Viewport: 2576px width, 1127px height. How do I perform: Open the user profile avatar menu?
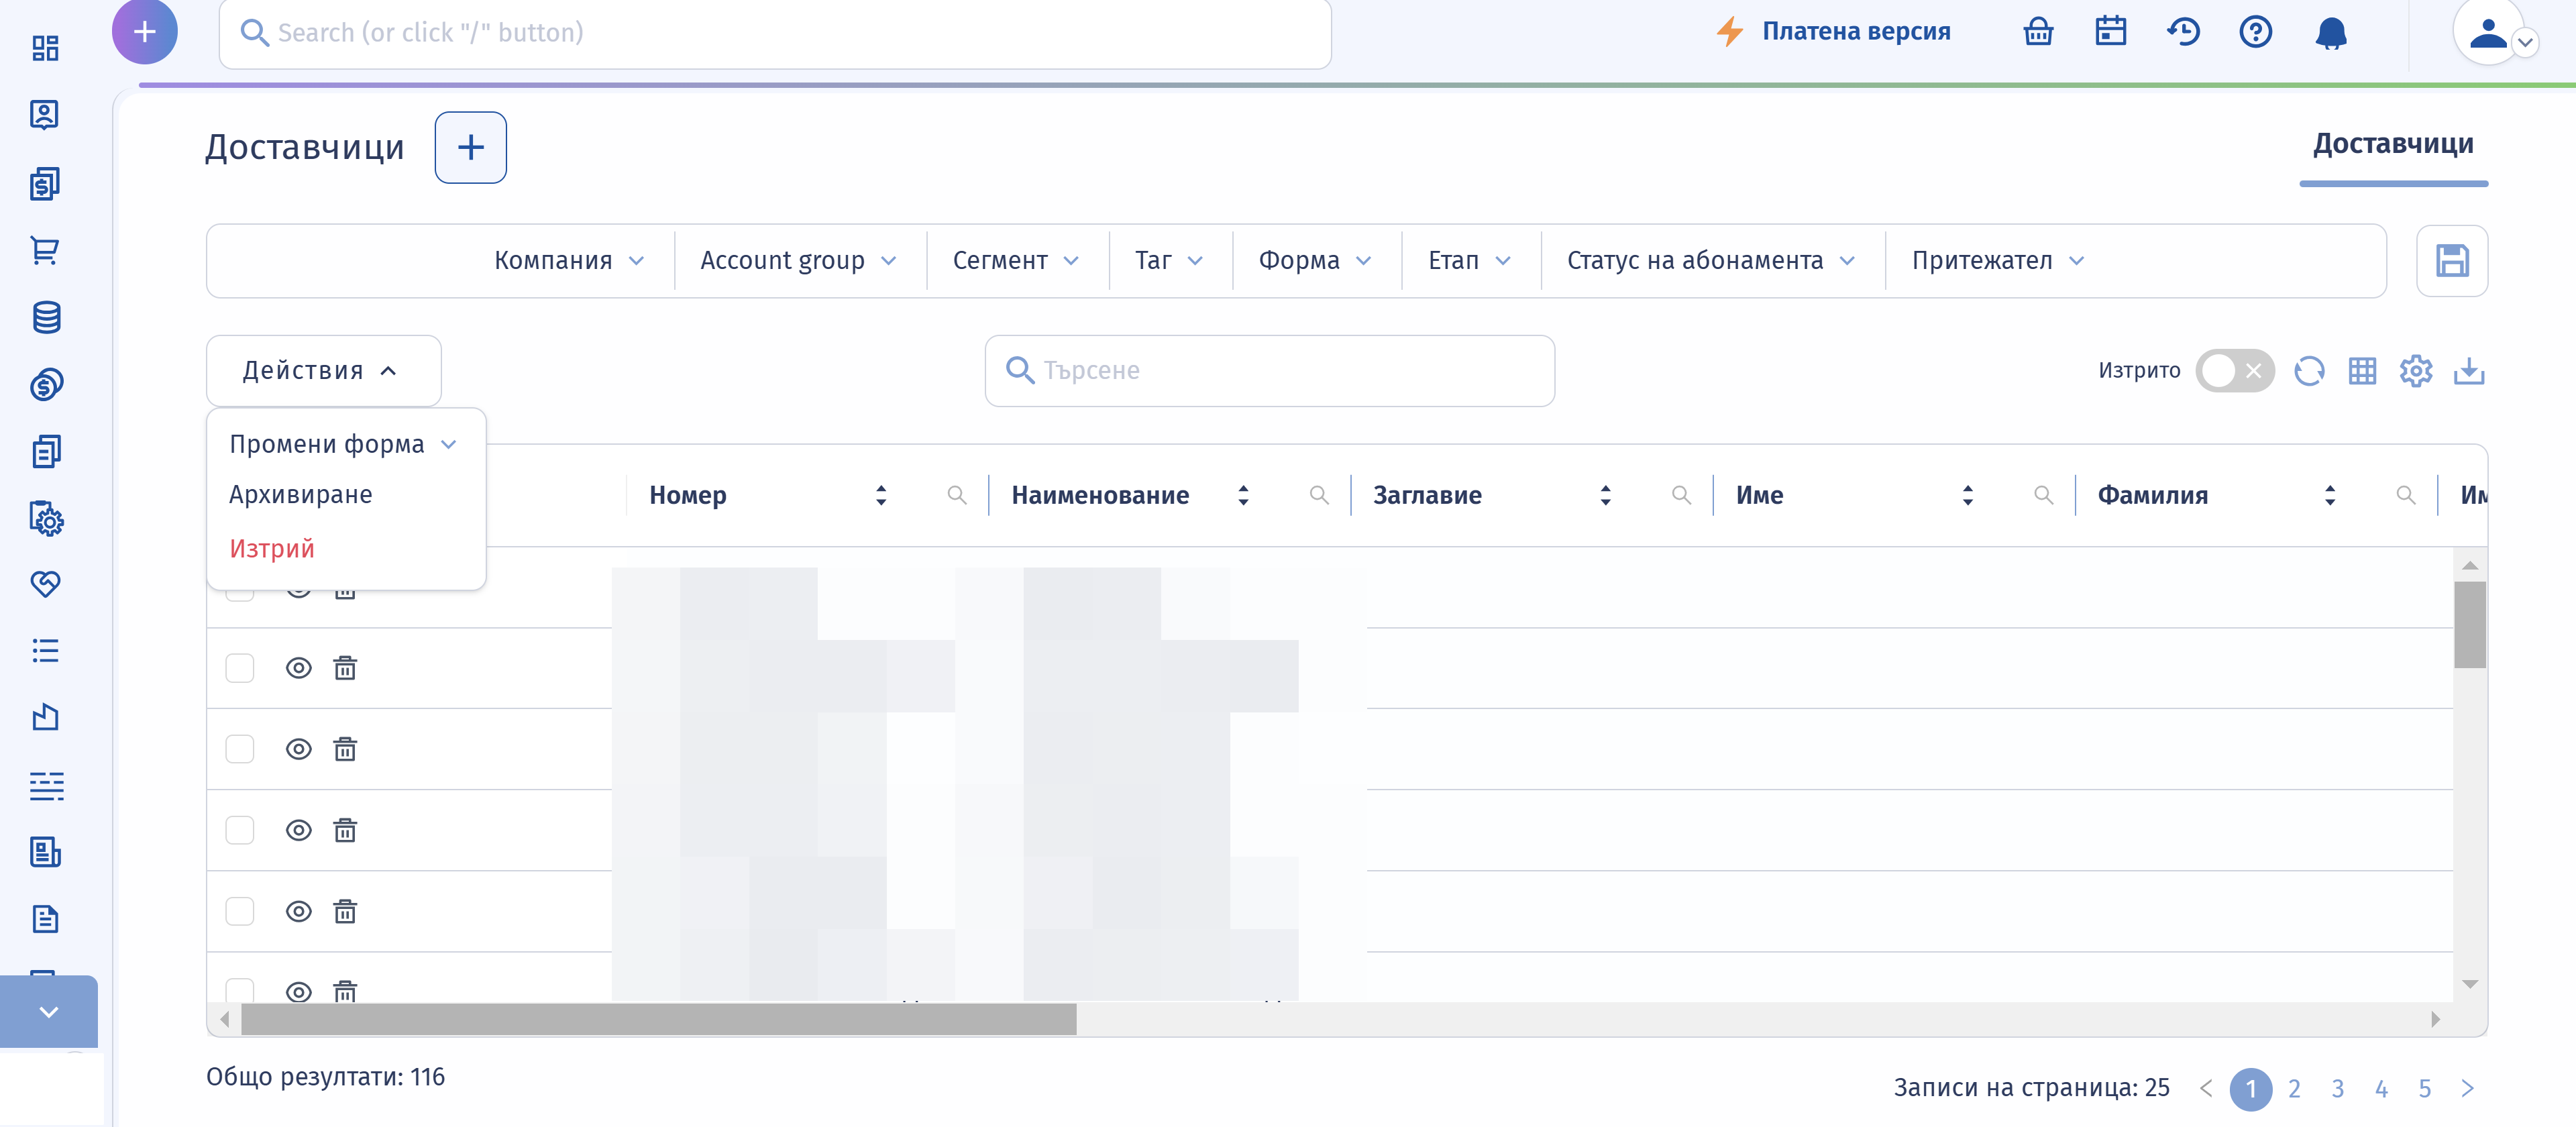pyautogui.click(x=2488, y=32)
